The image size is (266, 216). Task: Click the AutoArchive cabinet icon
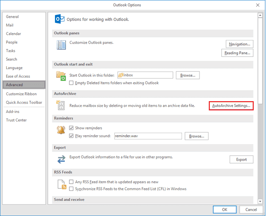[61, 105]
